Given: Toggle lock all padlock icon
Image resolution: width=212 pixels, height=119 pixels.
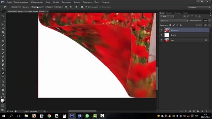Looking at the screenshot, I should (x=181, y=25).
